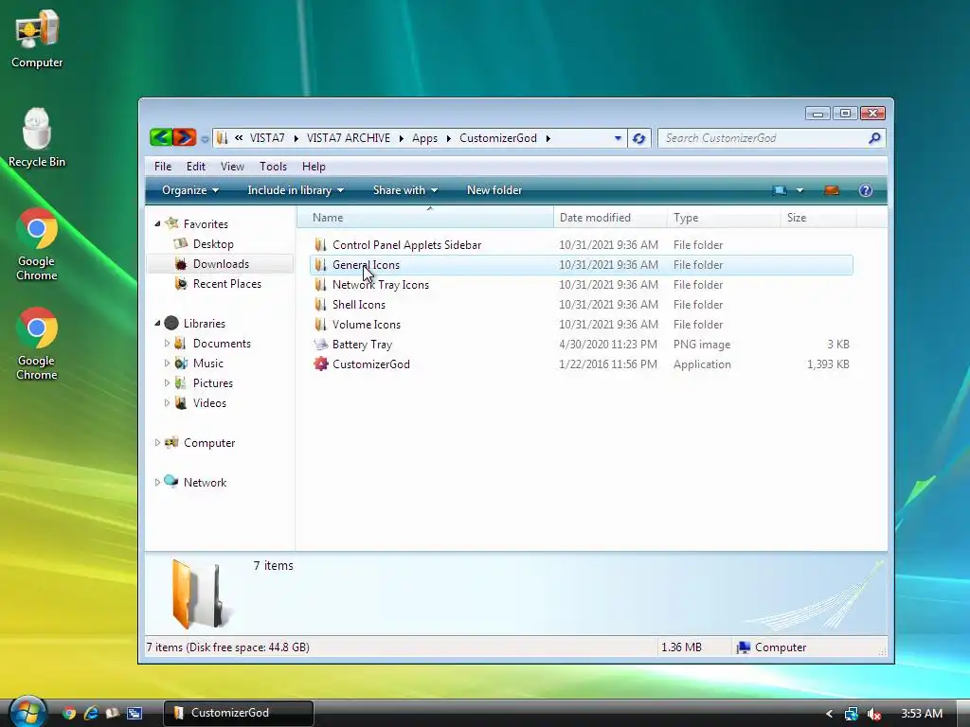This screenshot has width=970, height=727.
Task: Click the VISTA7 ARCHIVE breadcrumb segment
Action: [x=349, y=138]
